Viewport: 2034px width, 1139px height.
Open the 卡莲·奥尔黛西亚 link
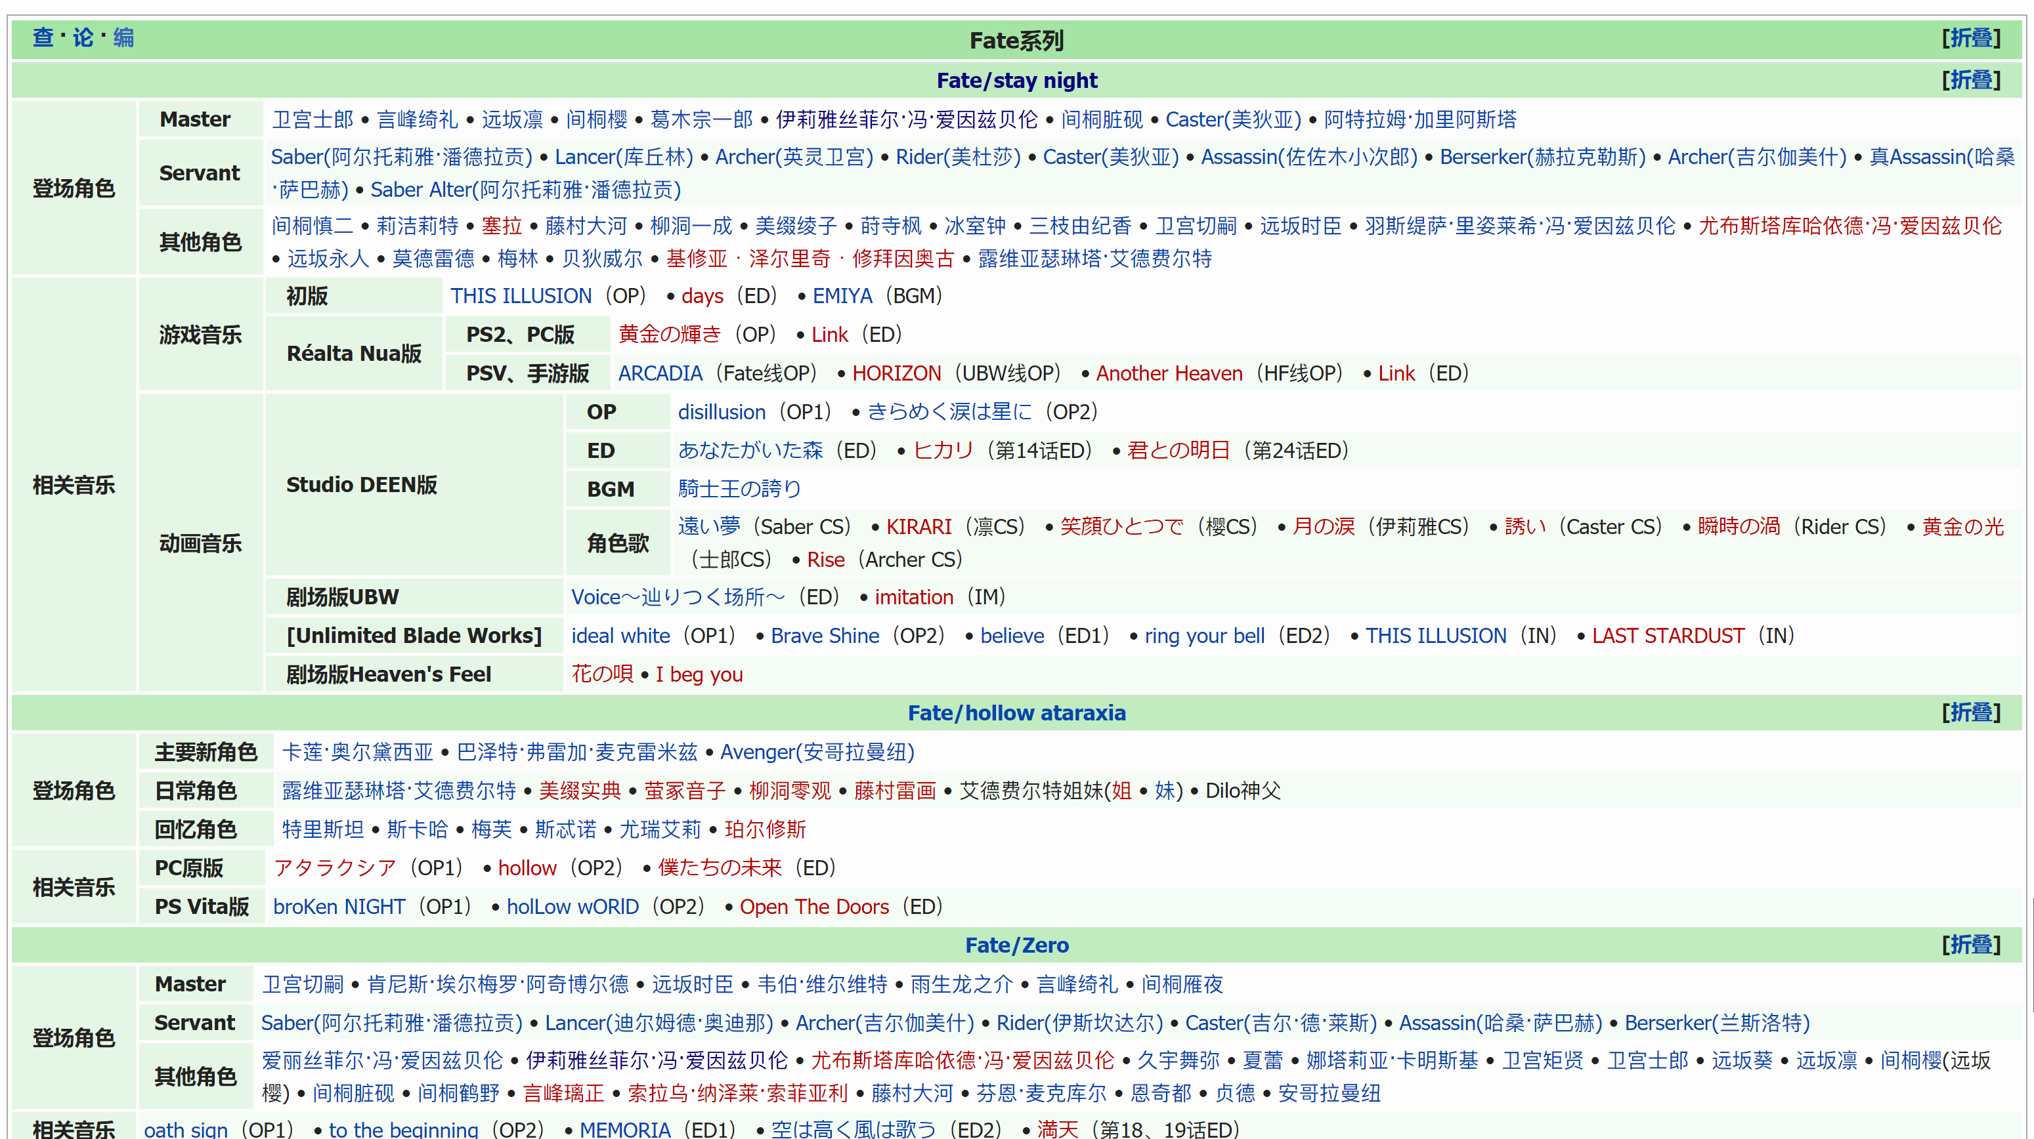[358, 753]
